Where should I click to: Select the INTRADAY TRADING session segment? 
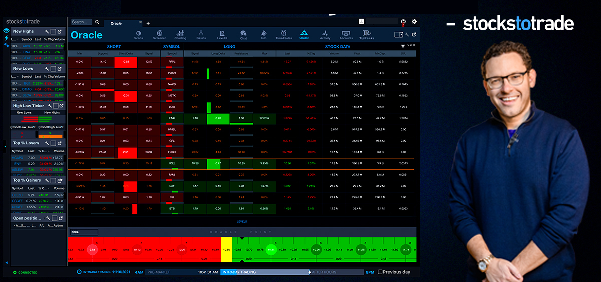(x=264, y=272)
